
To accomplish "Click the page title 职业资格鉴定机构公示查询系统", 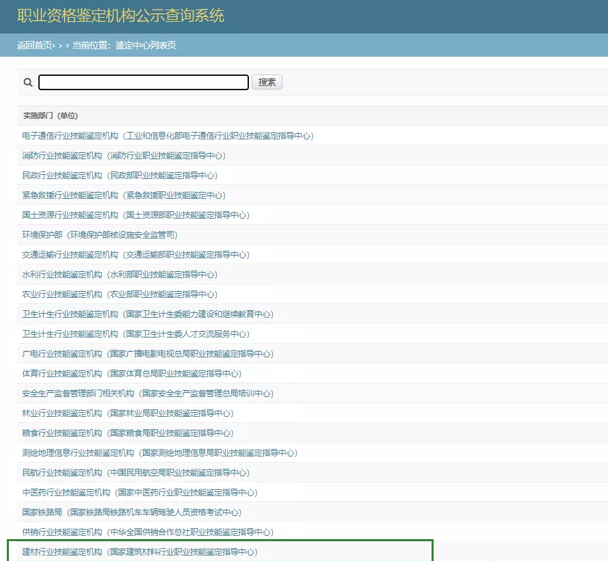I will (x=120, y=16).
